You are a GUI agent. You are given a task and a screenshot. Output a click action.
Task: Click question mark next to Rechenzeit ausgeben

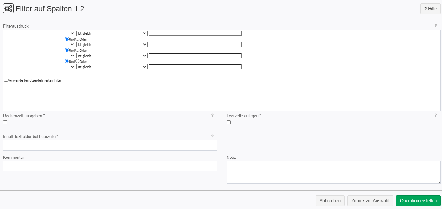pyautogui.click(x=212, y=115)
